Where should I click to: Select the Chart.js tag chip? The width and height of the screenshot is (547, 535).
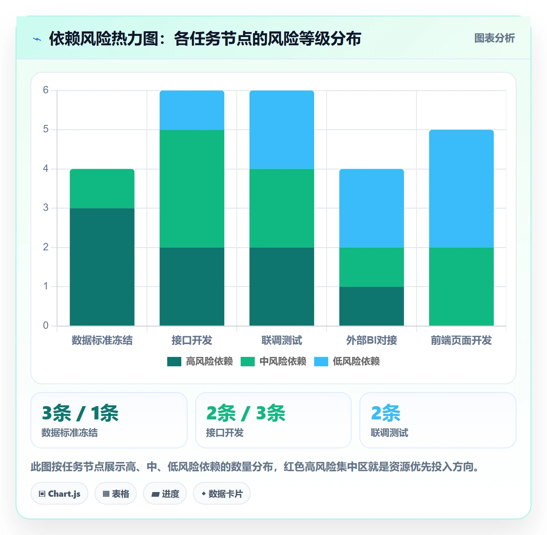[x=59, y=494]
